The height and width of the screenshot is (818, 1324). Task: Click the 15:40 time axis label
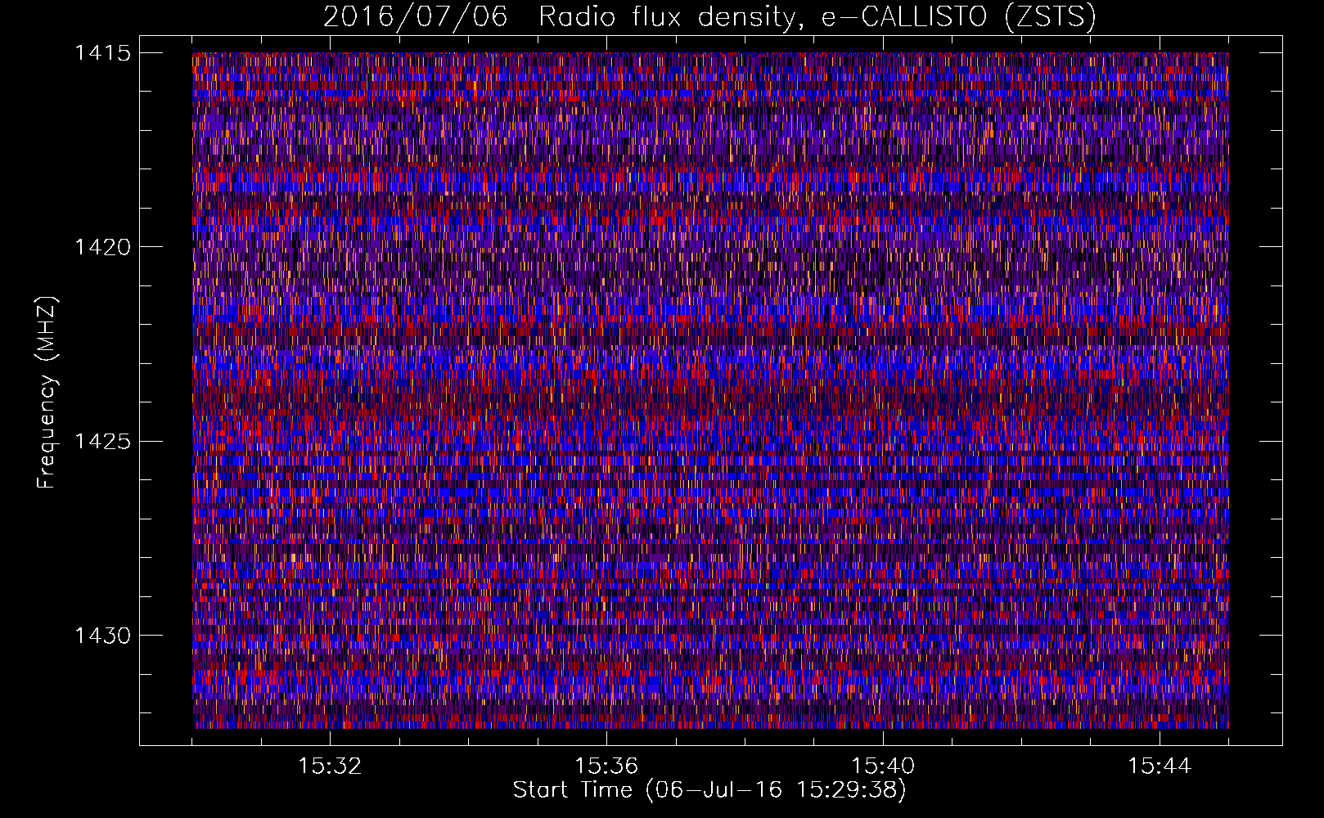coord(883,766)
